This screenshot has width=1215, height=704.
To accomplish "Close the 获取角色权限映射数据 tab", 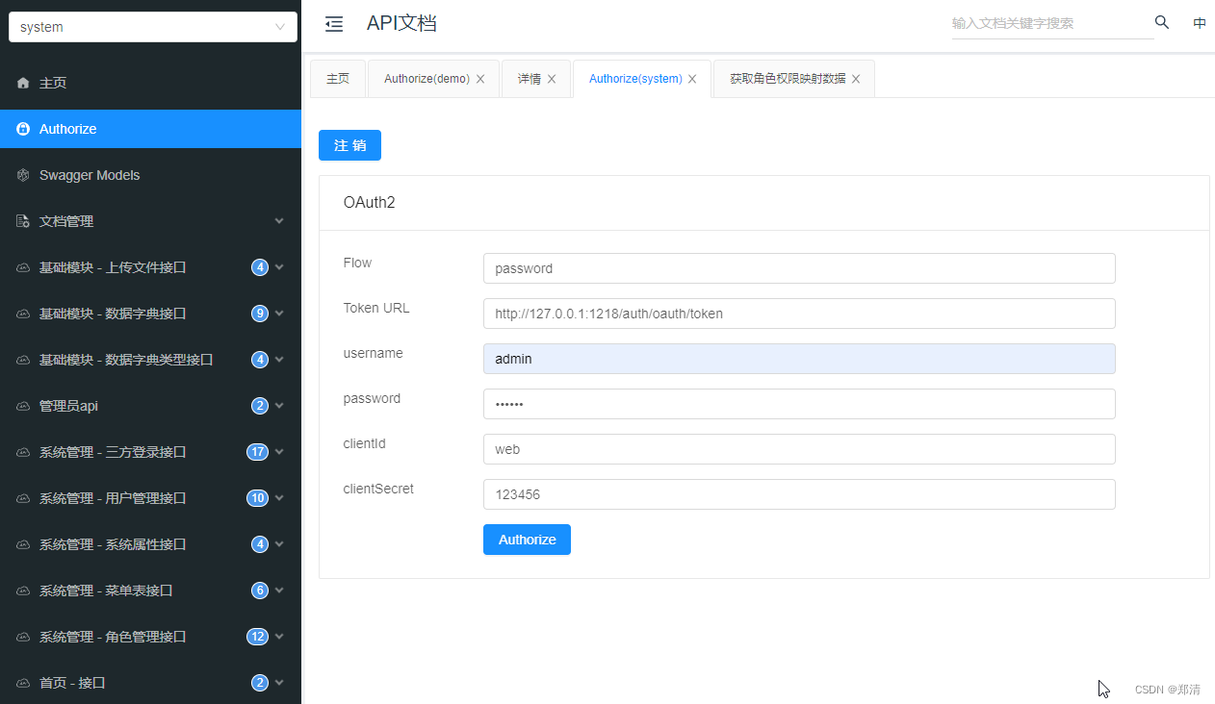I will [856, 79].
